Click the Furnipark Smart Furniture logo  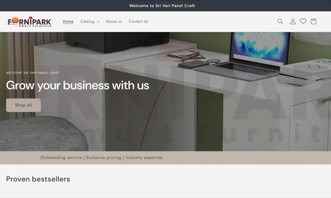coord(29,22)
